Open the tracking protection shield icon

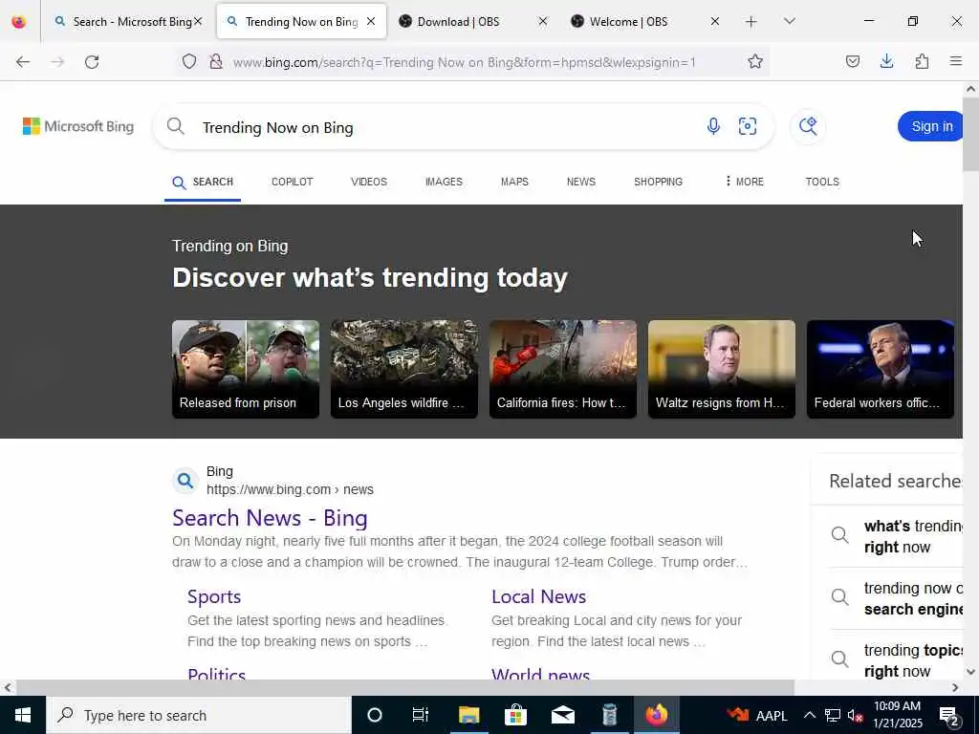coord(189,62)
